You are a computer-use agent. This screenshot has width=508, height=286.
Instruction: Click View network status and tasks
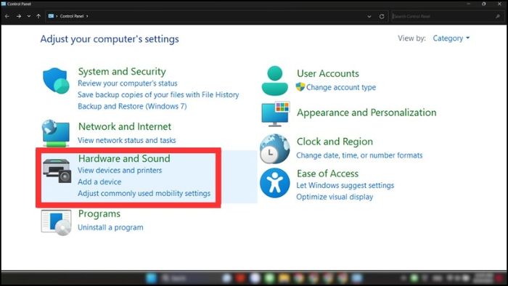click(x=127, y=140)
